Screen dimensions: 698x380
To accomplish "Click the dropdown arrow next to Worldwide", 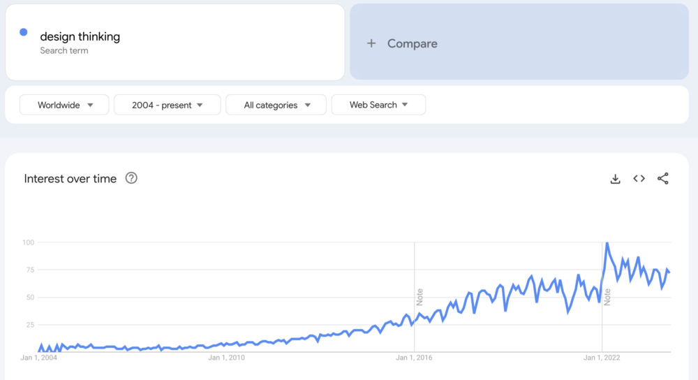I will coord(90,105).
